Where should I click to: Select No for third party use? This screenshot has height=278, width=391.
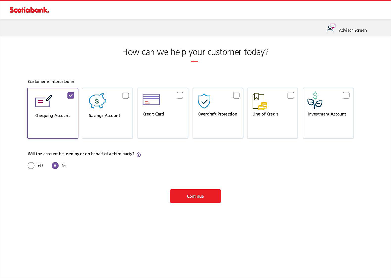pos(55,165)
